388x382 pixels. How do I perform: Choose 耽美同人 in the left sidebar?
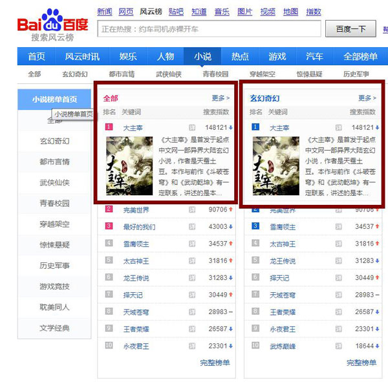[x=54, y=307]
